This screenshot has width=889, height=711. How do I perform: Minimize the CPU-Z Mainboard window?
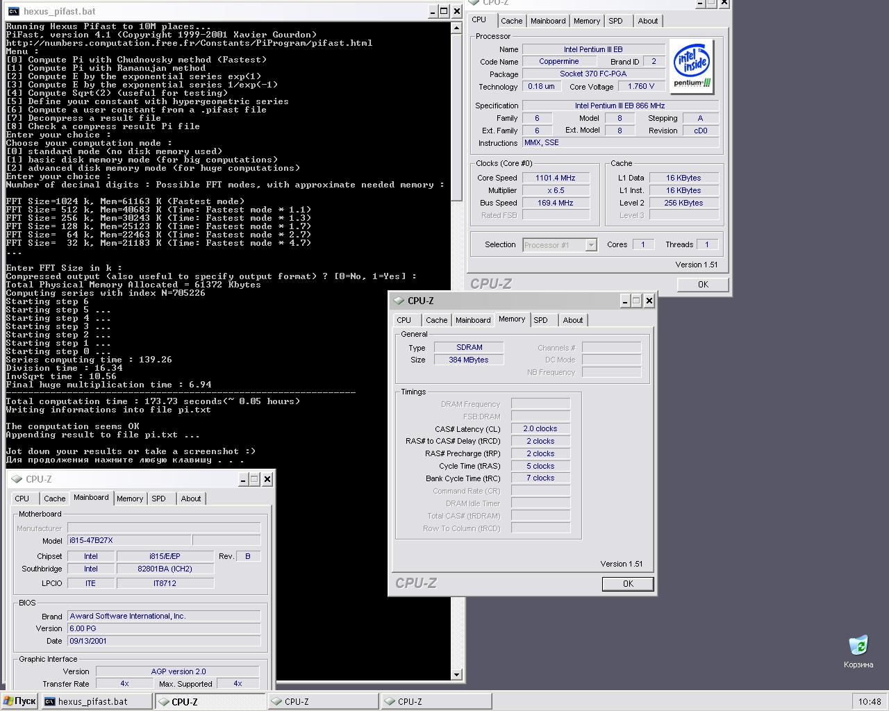(242, 479)
